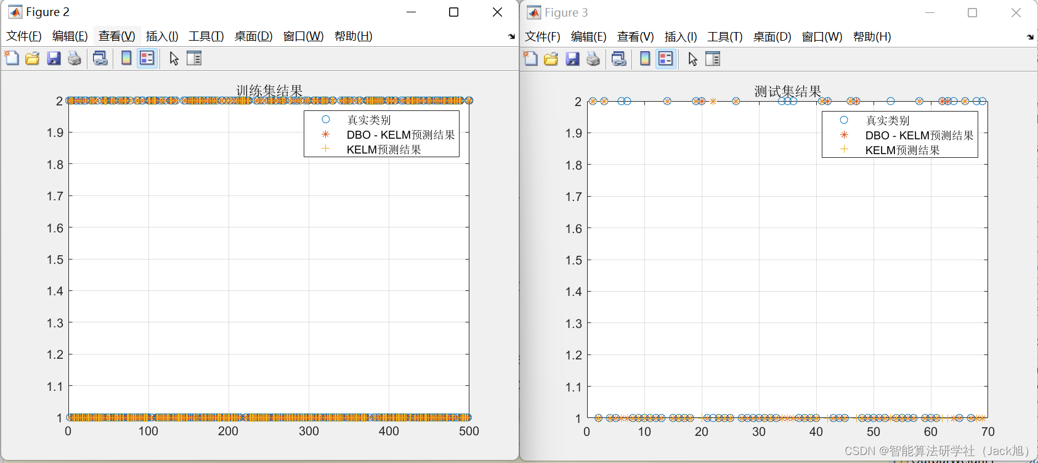Toggle Insert Legend in Figure 2 toolbar
The height and width of the screenshot is (463, 1038).
147,58
